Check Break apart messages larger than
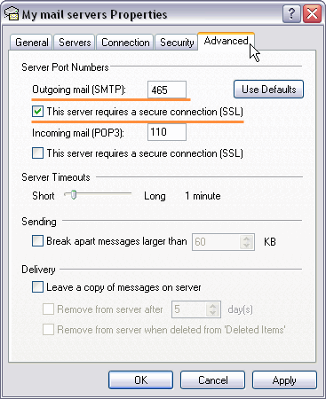This screenshot has width=326, height=399. (37, 241)
